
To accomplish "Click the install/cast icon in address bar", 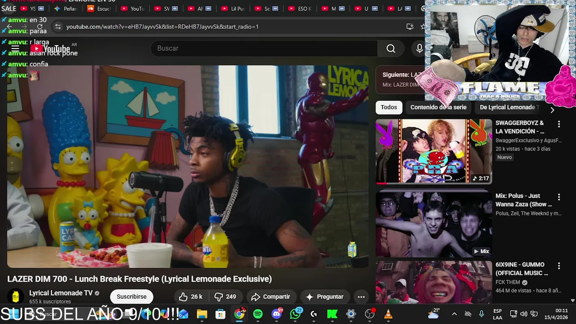I will (409, 27).
